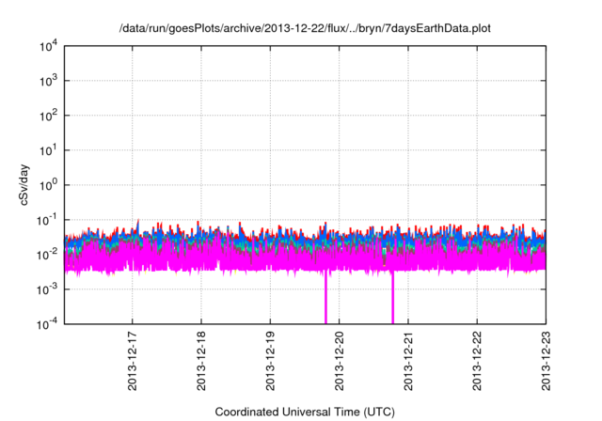Click the 10^-3 y-axis tick label
Screen dimensions: 602x421
[47, 289]
